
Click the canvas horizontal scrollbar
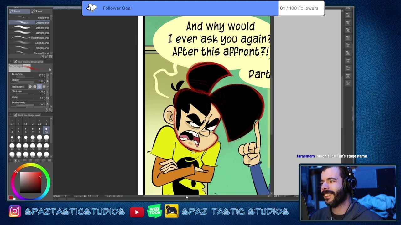(x=171, y=197)
